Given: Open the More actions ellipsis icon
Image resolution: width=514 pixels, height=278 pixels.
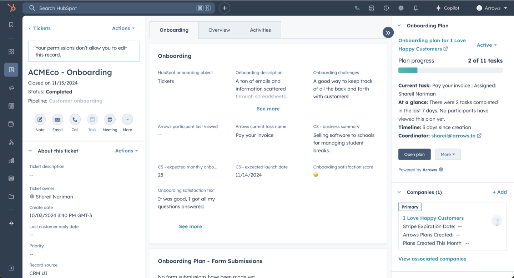Looking at the screenshot, I should (127, 119).
